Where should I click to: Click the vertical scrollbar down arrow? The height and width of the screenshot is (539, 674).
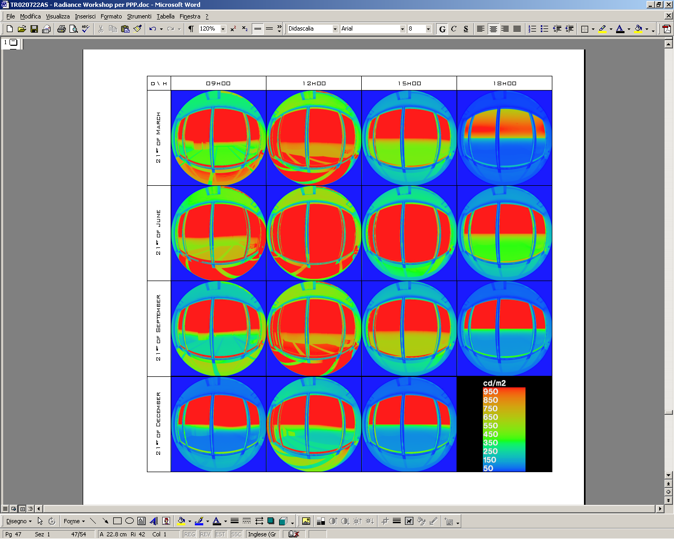click(669, 475)
